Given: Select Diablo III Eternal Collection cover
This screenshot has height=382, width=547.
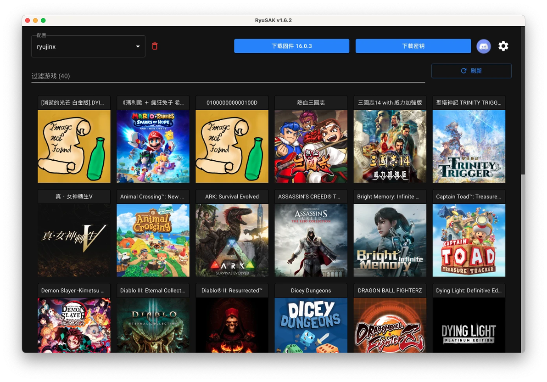Looking at the screenshot, I should pyautogui.click(x=153, y=325).
